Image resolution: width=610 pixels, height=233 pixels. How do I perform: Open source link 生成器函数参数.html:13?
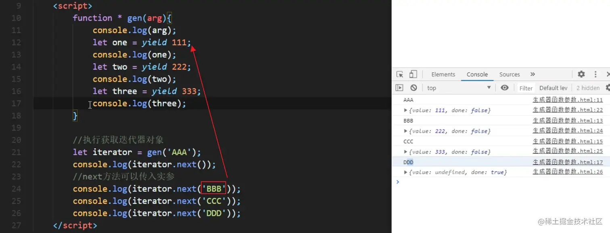568,120
